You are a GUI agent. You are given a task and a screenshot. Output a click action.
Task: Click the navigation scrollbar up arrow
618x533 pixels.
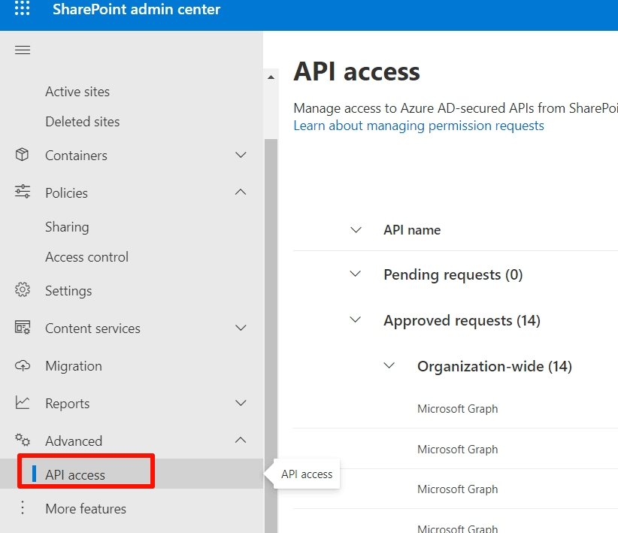[x=271, y=77]
